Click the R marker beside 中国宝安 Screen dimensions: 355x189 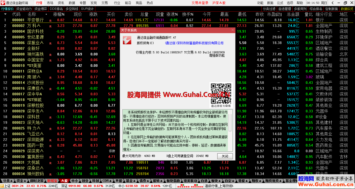tap(50, 60)
